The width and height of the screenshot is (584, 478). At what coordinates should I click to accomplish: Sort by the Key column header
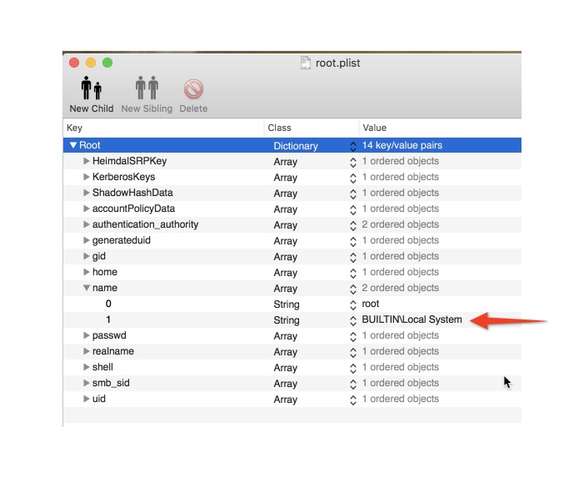click(x=163, y=128)
